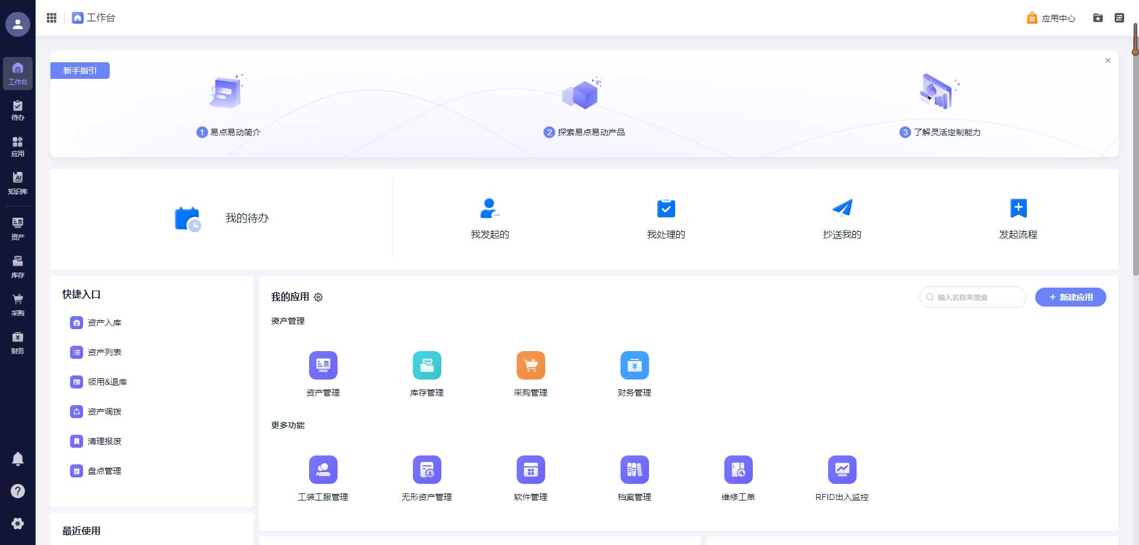1139x545 pixels.
Task: Open the 档案管理 app icon
Action: pyautogui.click(x=634, y=470)
